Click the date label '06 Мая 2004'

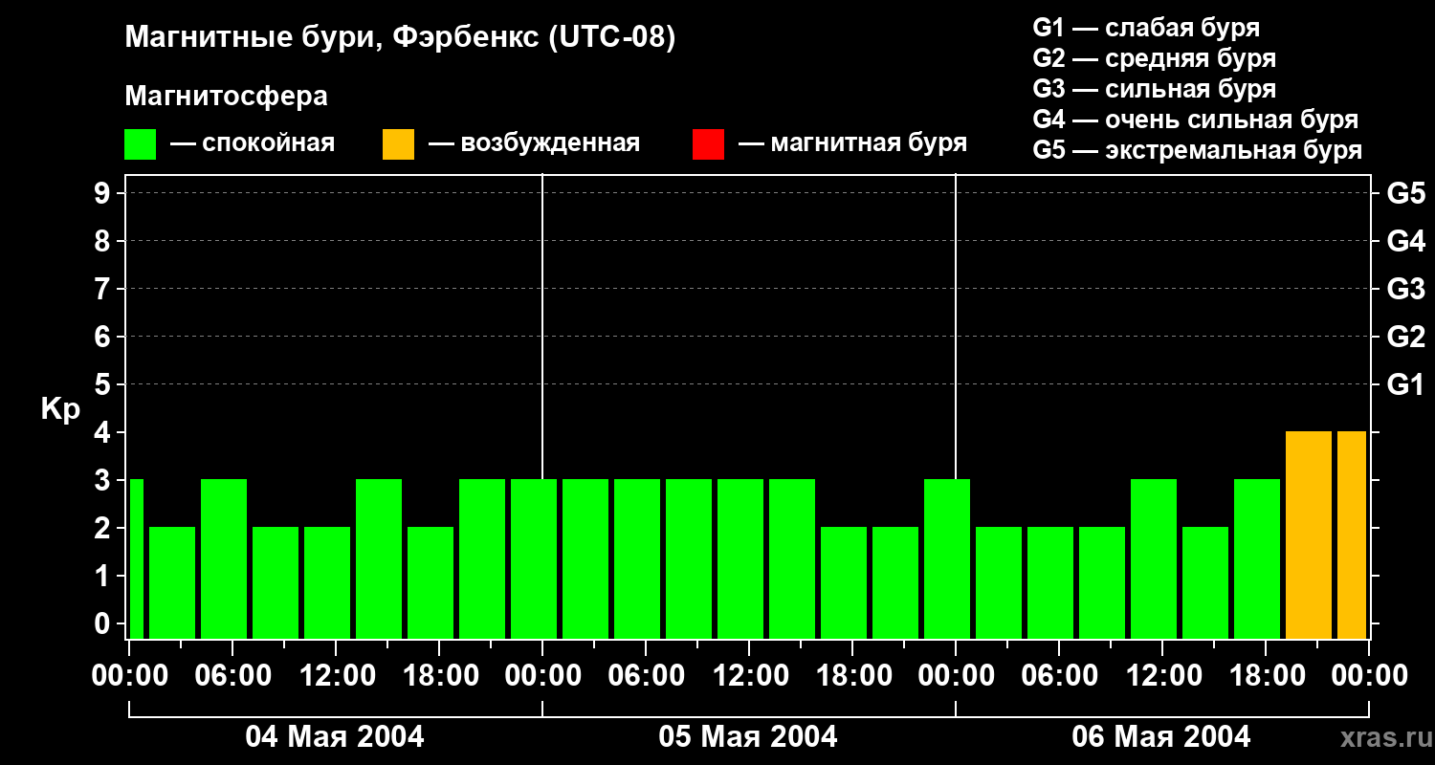[1161, 736]
